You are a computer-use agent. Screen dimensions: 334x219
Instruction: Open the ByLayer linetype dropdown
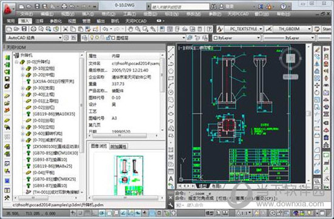coord(313,38)
